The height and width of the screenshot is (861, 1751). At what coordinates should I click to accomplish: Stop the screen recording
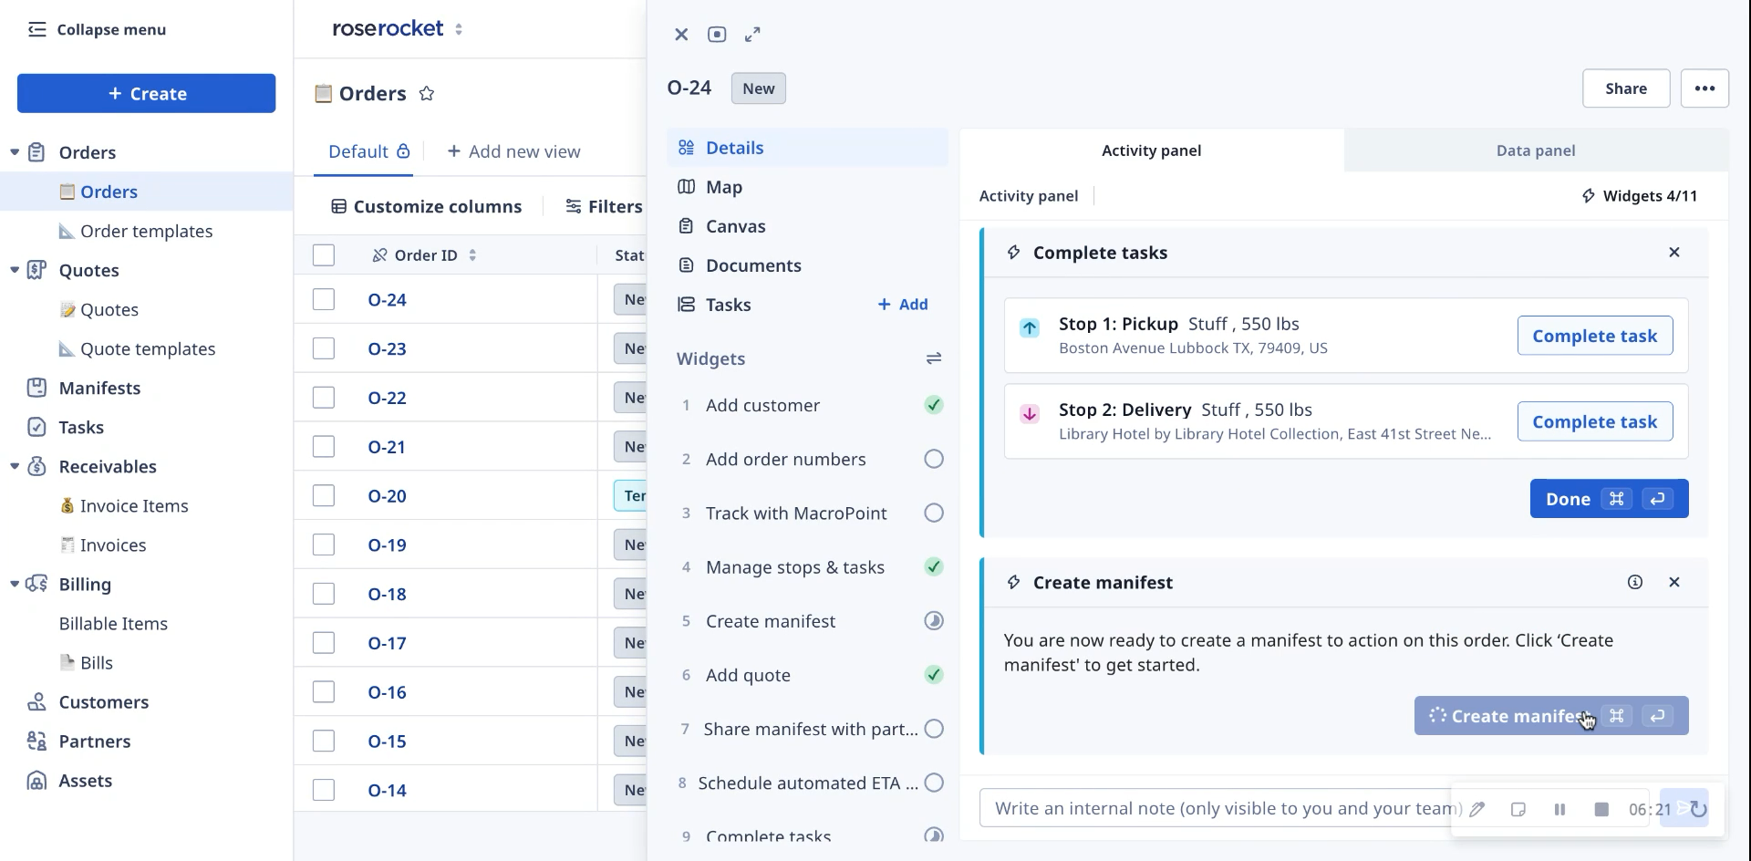pos(1601,809)
